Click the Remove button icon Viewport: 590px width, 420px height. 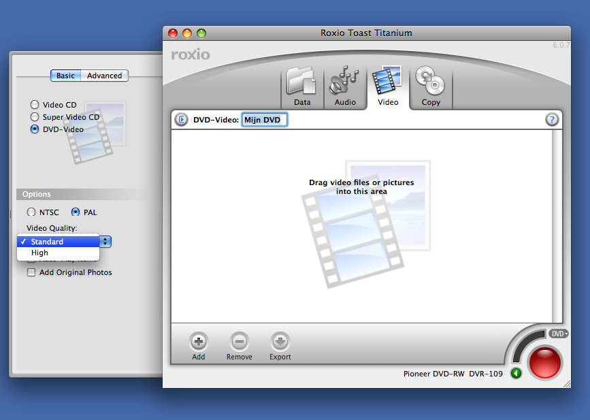click(x=239, y=342)
